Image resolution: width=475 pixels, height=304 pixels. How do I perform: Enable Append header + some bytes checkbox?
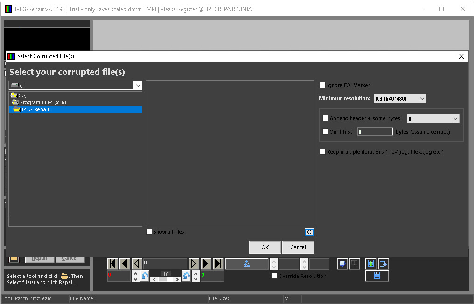(325, 118)
